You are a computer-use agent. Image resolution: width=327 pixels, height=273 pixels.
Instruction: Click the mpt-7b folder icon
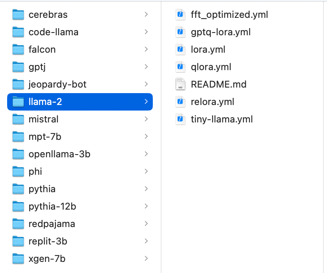pos(18,137)
